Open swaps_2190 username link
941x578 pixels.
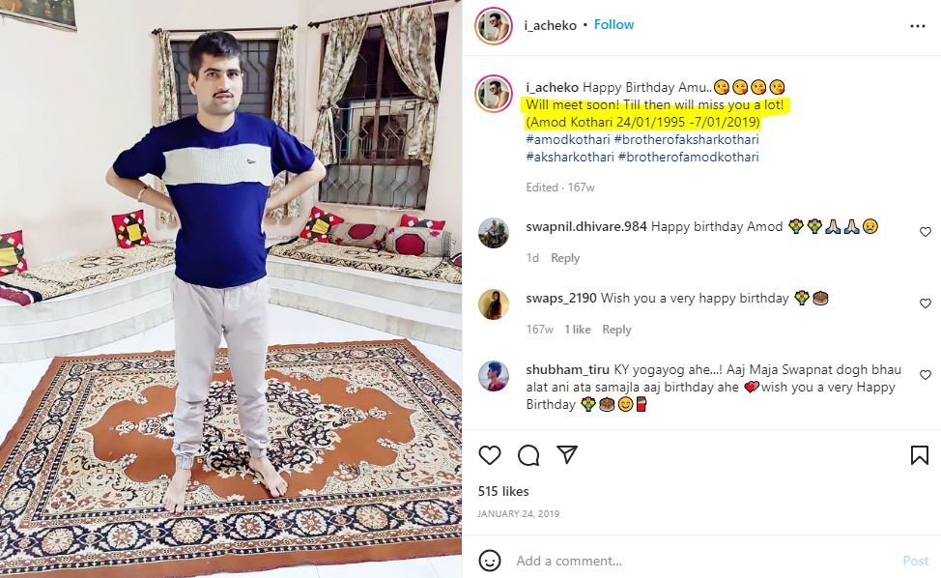561,299
